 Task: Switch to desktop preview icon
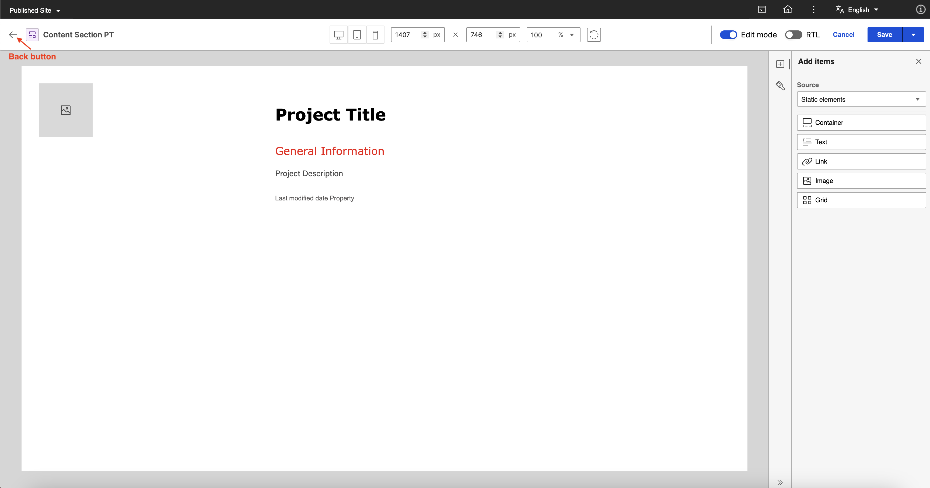pyautogui.click(x=338, y=35)
